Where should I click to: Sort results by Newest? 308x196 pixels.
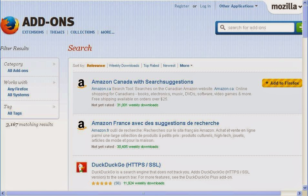coord(169,66)
